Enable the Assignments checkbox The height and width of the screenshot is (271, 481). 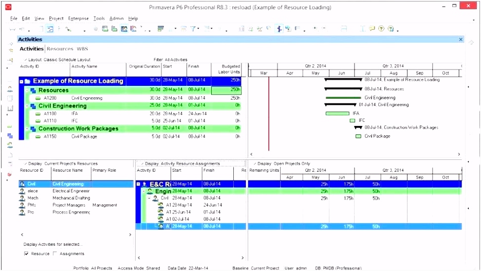pos(55,254)
